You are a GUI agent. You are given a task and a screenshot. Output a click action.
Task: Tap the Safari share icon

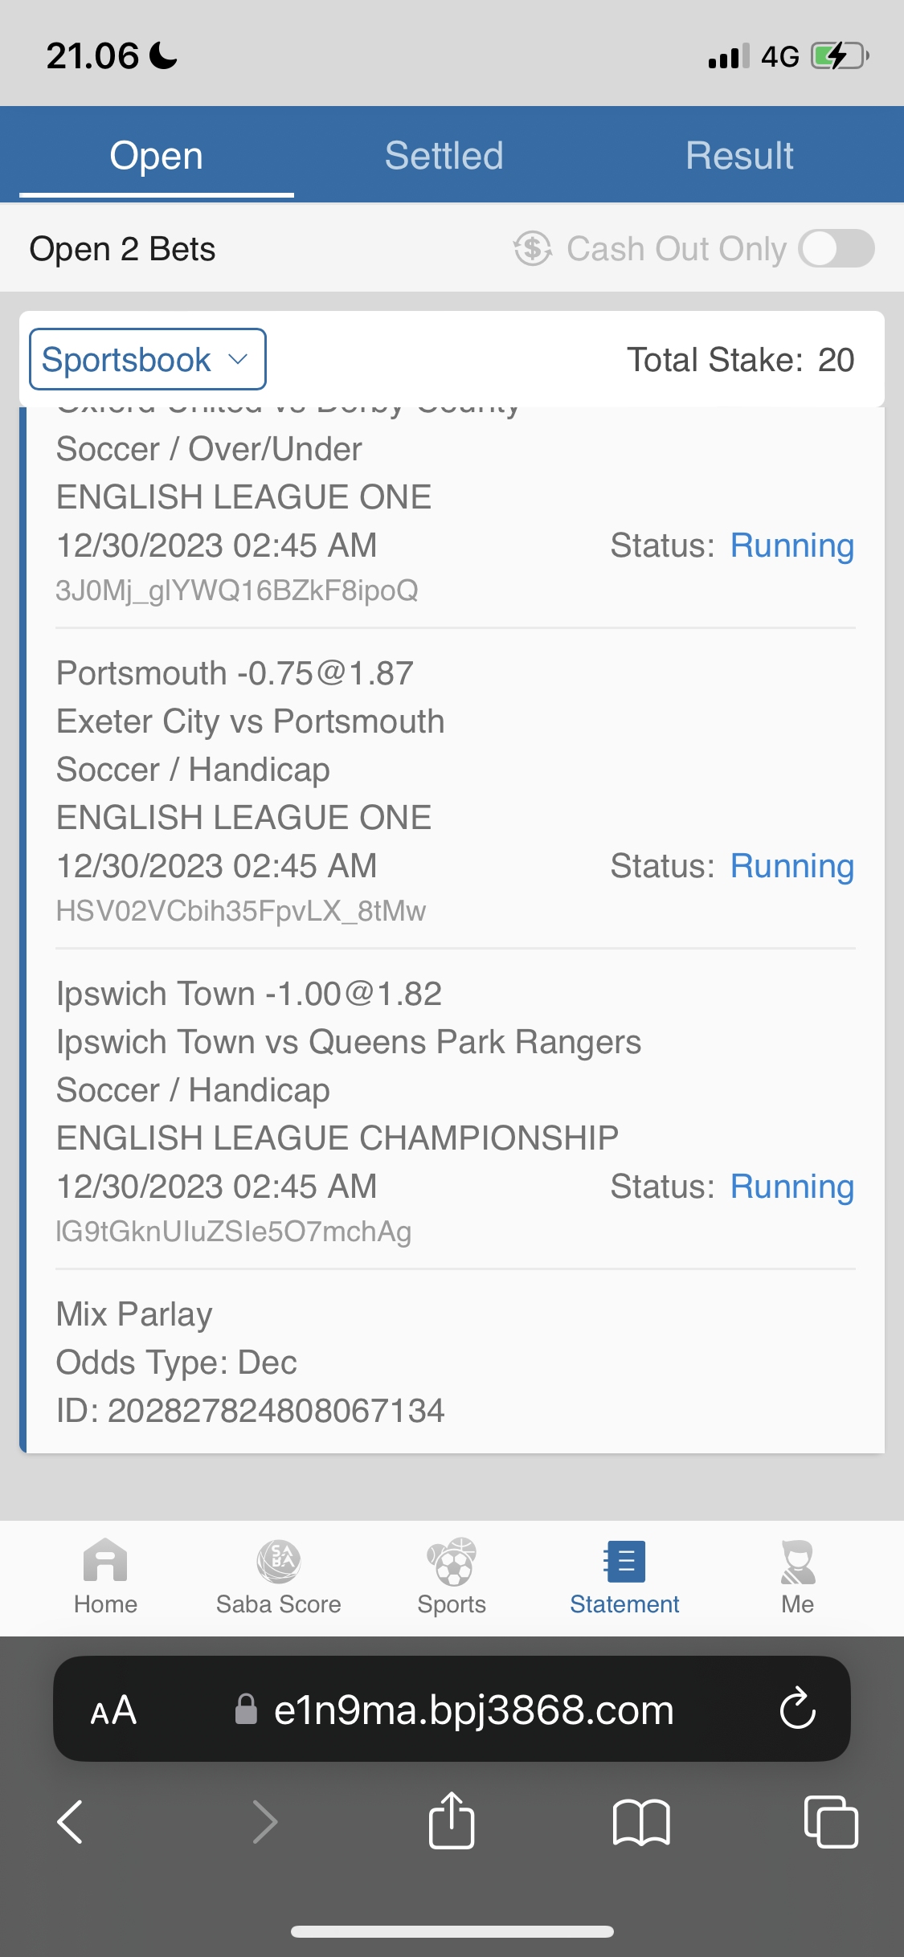click(x=452, y=1821)
